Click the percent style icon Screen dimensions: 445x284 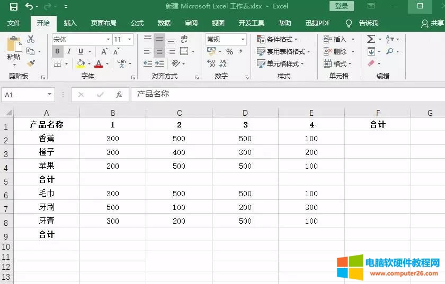229,51
